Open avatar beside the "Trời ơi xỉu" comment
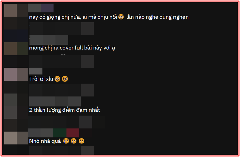Viewport: 240px width, 157px height. coord(11,74)
